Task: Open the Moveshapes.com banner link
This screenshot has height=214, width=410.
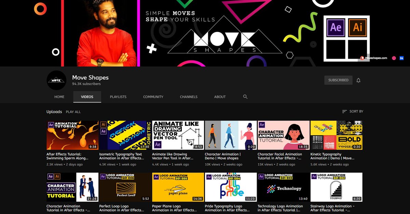Action: click(x=373, y=58)
